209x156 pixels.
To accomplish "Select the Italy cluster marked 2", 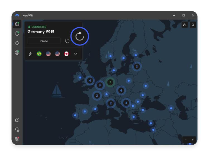I will coord(111,103).
